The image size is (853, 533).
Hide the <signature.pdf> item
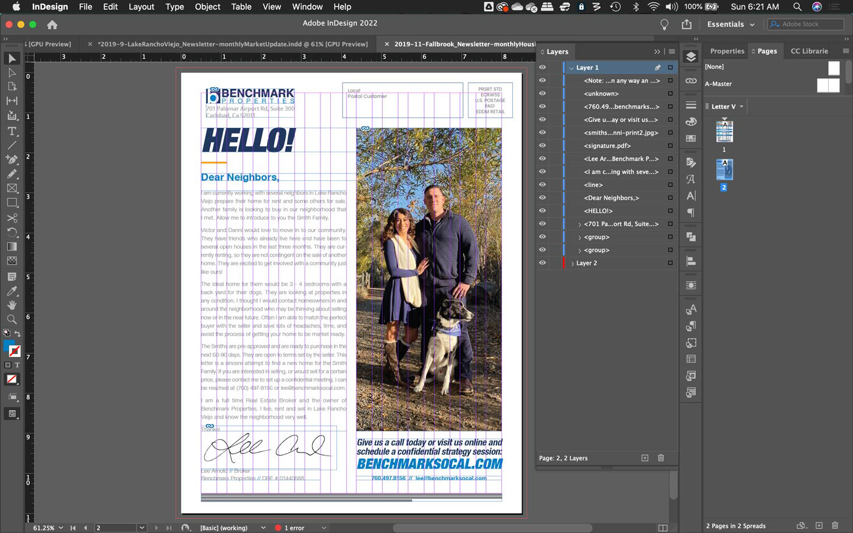(x=542, y=146)
